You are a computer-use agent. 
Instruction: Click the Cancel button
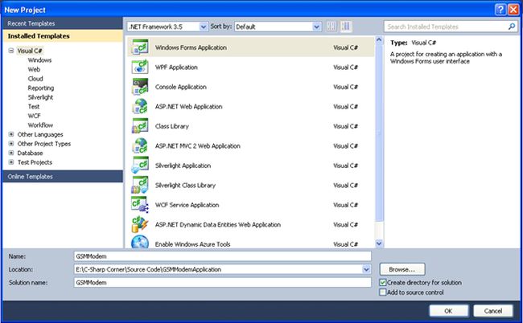pos(493,311)
